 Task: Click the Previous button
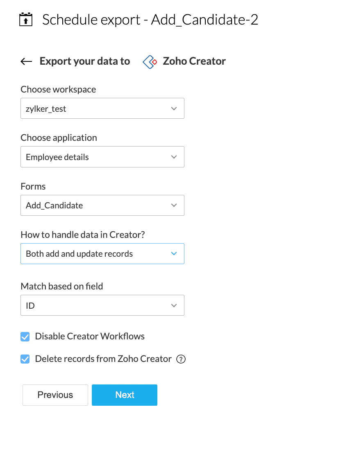55,395
